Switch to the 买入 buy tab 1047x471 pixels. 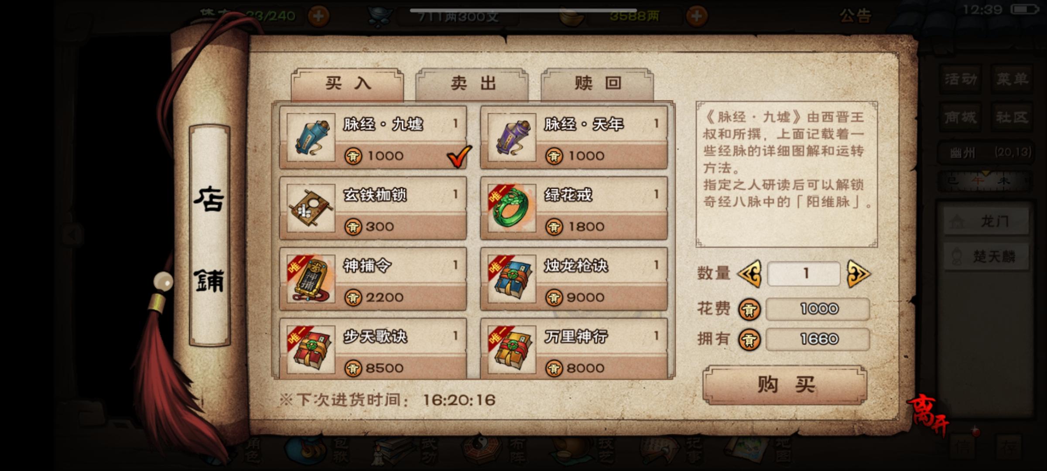(347, 83)
